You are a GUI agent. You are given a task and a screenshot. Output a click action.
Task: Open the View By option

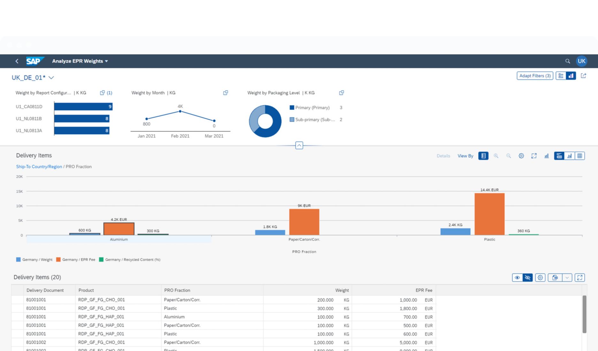[465, 156]
